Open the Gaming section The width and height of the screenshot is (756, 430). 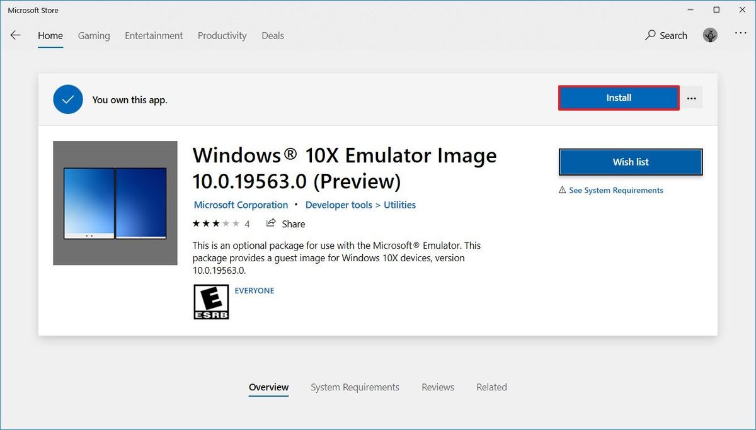[93, 35]
